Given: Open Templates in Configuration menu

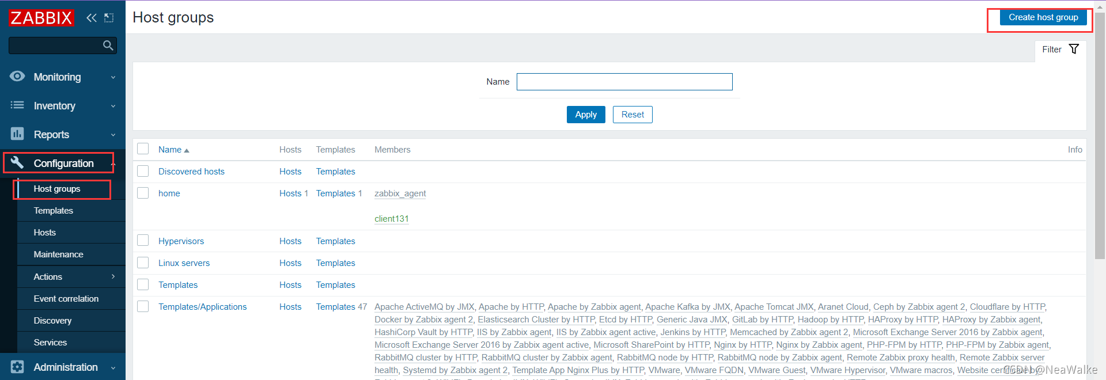Looking at the screenshot, I should 54,211.
